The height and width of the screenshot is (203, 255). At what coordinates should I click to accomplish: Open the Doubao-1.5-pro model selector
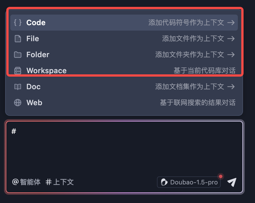click(189, 182)
